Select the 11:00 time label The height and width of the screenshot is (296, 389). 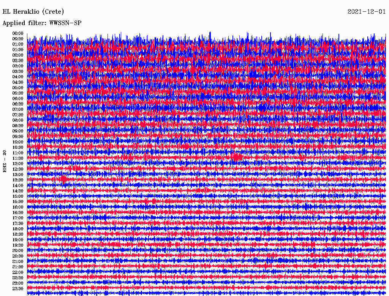[17, 153]
